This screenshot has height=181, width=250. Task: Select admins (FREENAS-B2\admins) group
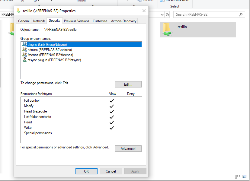[x=50, y=50]
